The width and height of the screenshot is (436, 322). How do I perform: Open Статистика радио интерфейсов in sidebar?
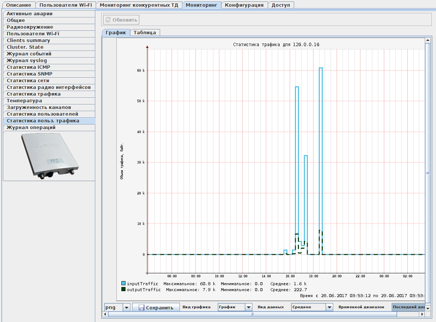(49, 87)
